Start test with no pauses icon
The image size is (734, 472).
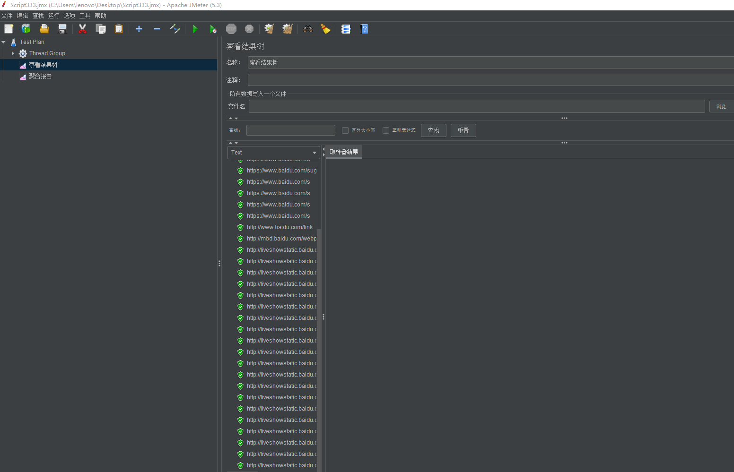tap(213, 29)
